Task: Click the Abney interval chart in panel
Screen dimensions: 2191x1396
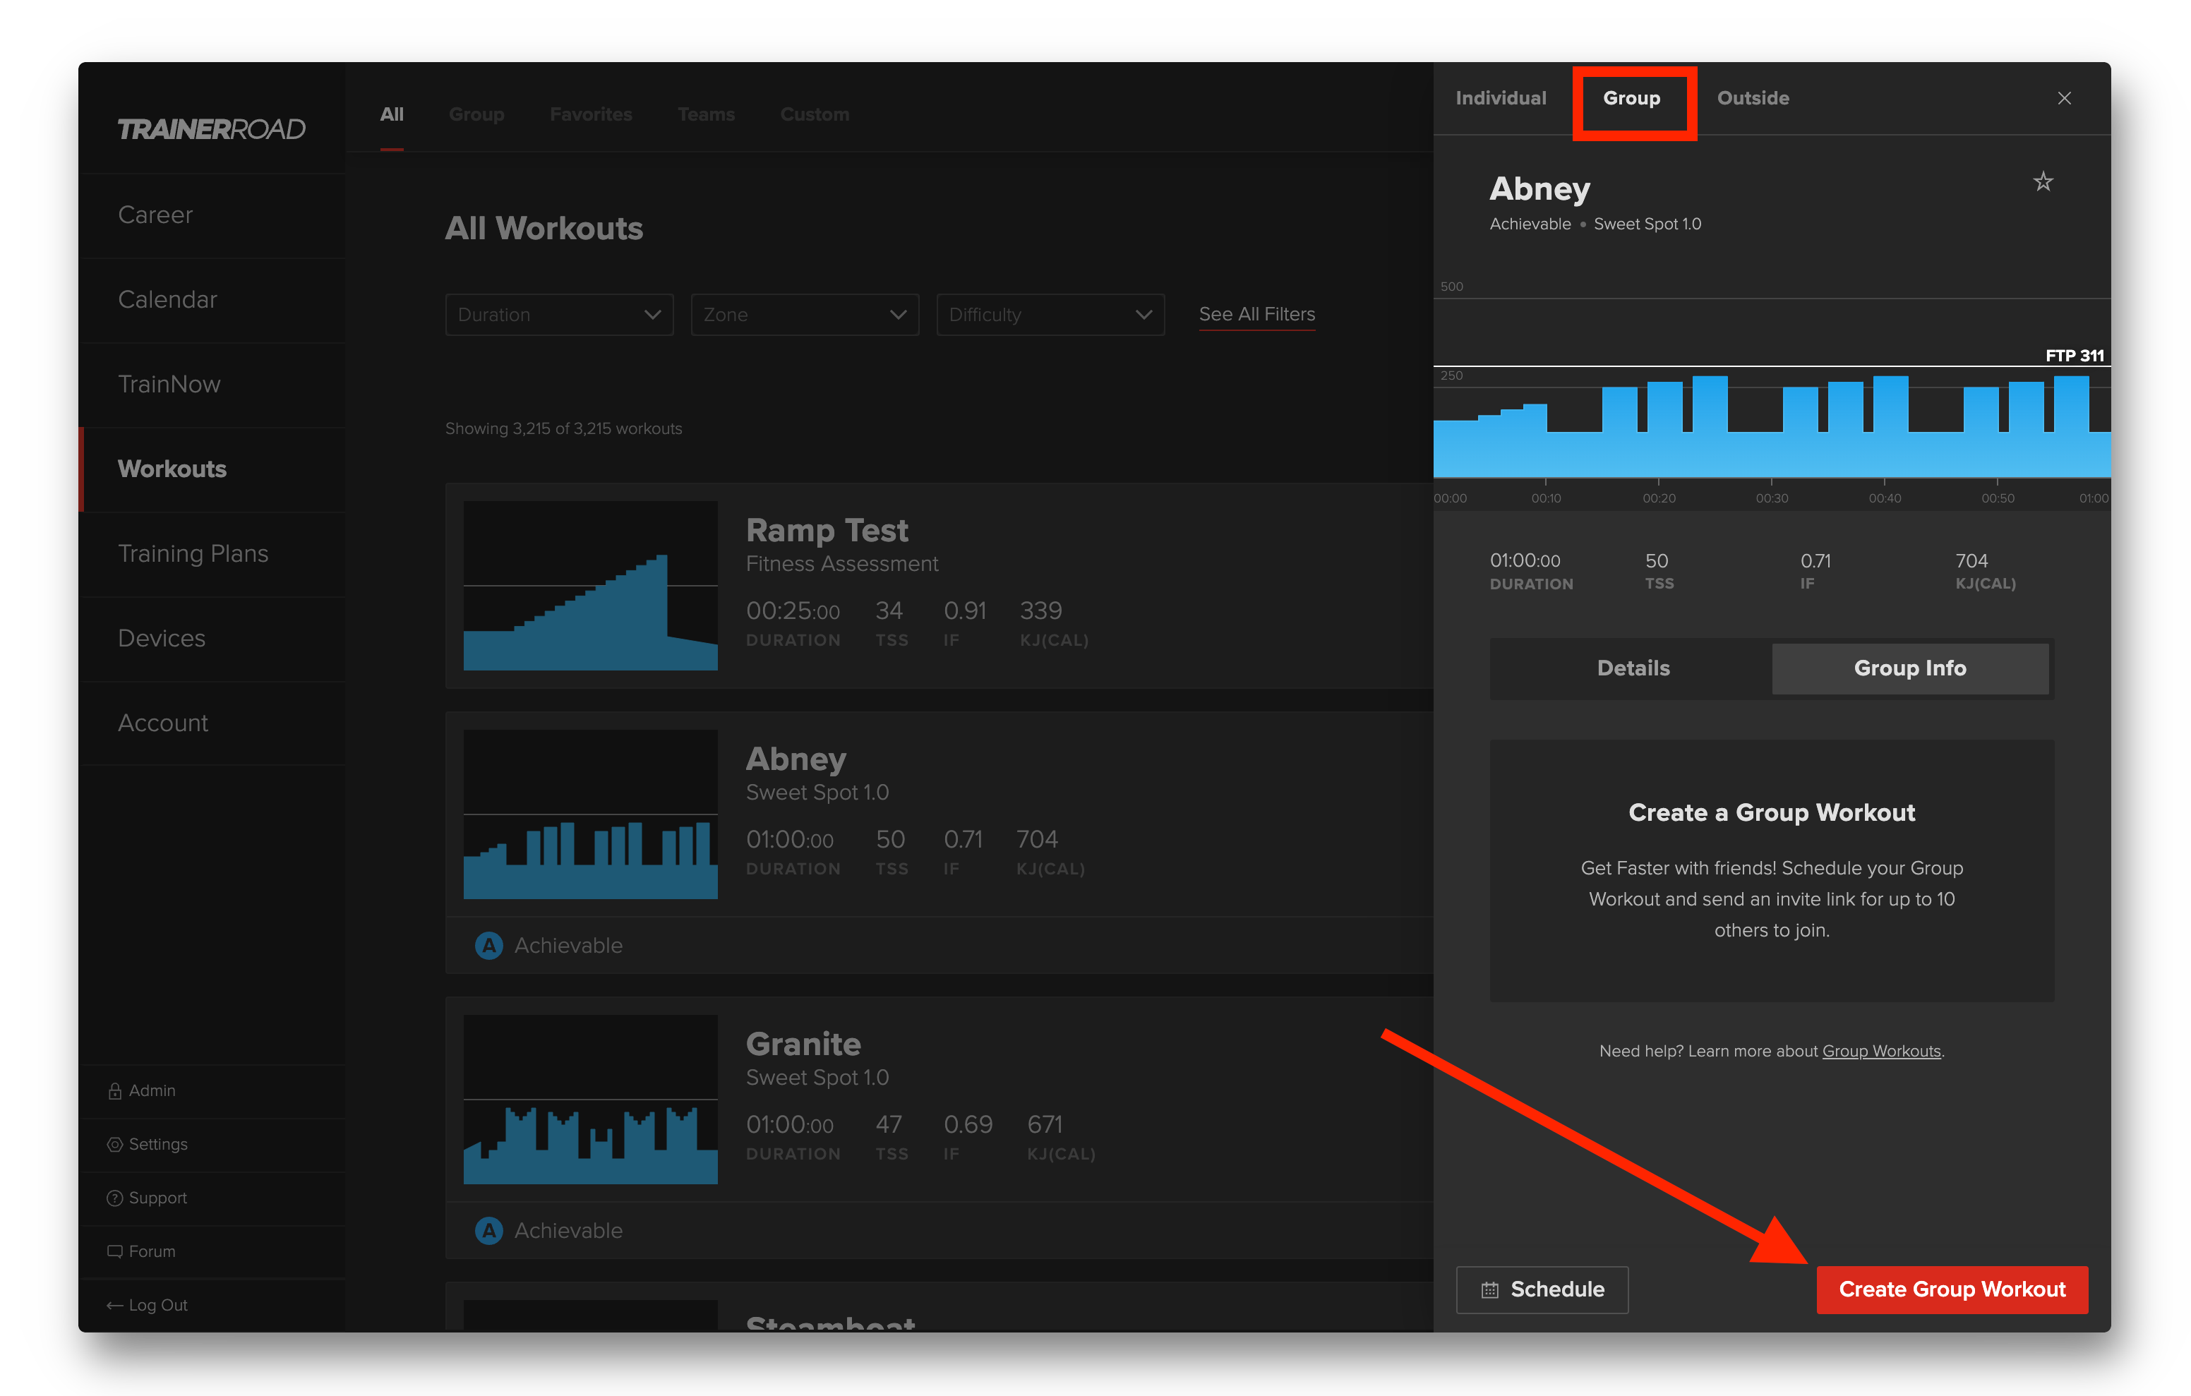Action: click(x=1772, y=426)
